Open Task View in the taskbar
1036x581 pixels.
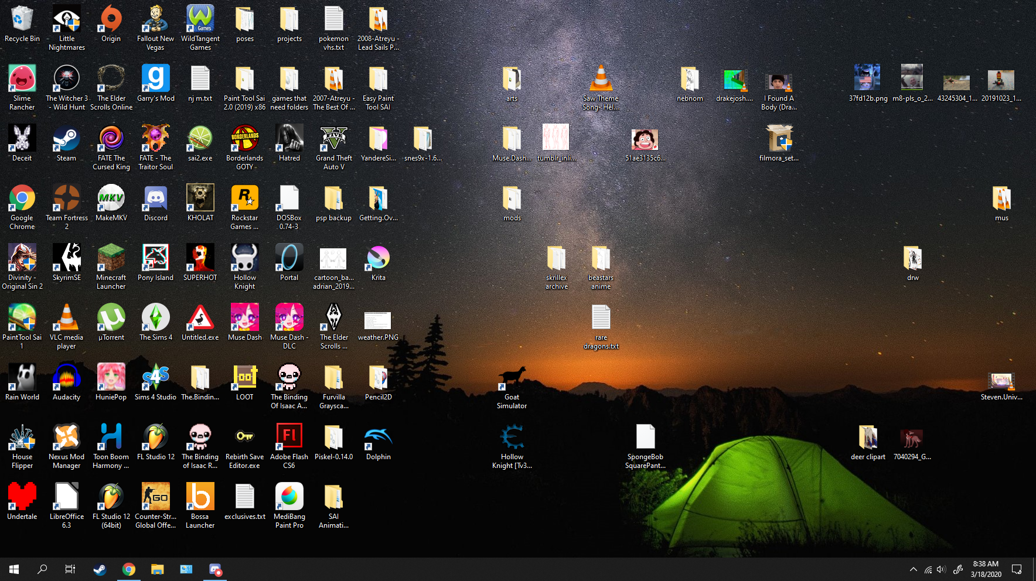pos(70,569)
